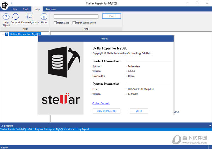212x149 pixels.
Task: Open the File menu
Action: click(x=14, y=9)
